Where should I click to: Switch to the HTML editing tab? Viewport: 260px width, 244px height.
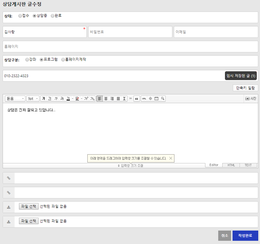click(x=231, y=165)
